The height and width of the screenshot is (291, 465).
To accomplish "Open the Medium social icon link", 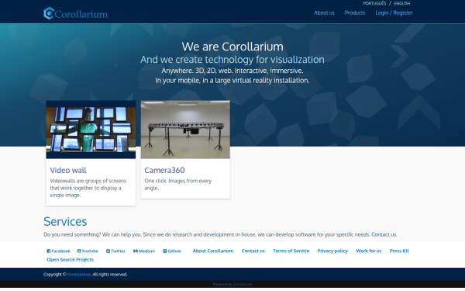I will (144, 251).
